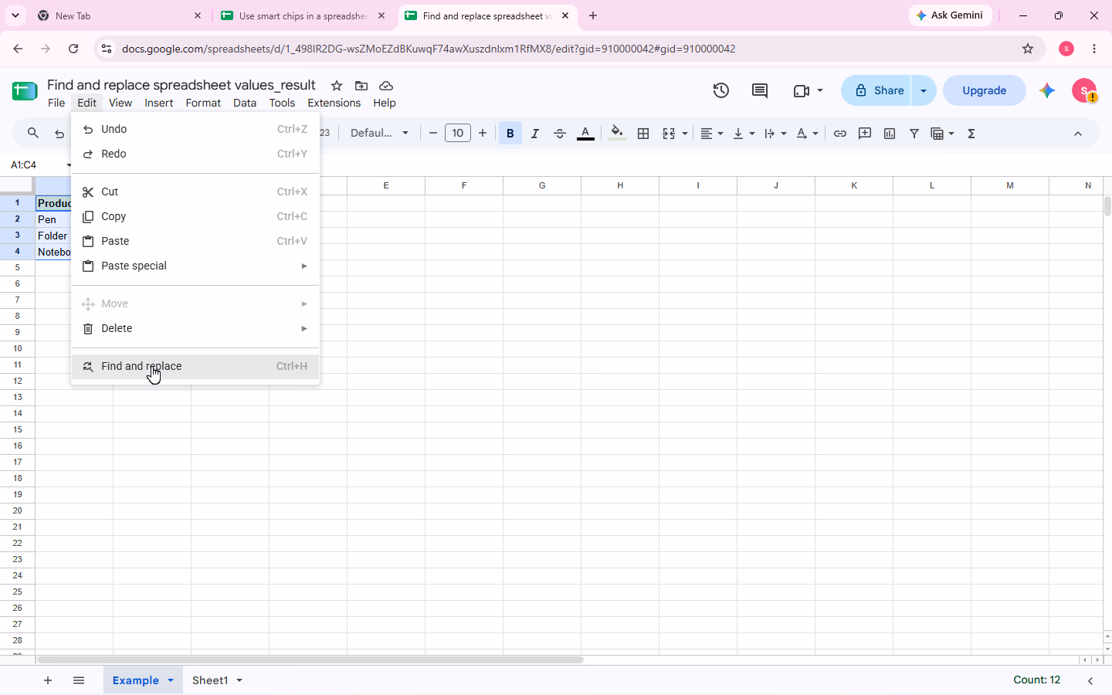1112x695 pixels.
Task: Open the text color picker
Action: click(x=586, y=134)
